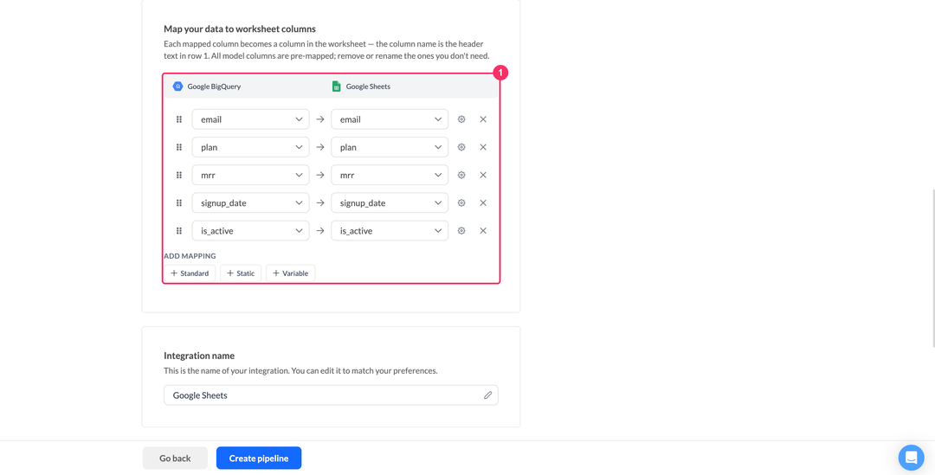Open Sheets destination dropdown showing email
Image resolution: width=935 pixels, height=475 pixels.
[390, 119]
